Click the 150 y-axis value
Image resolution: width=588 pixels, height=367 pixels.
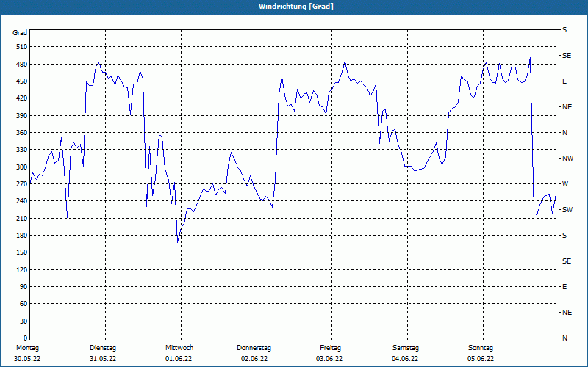(22, 252)
